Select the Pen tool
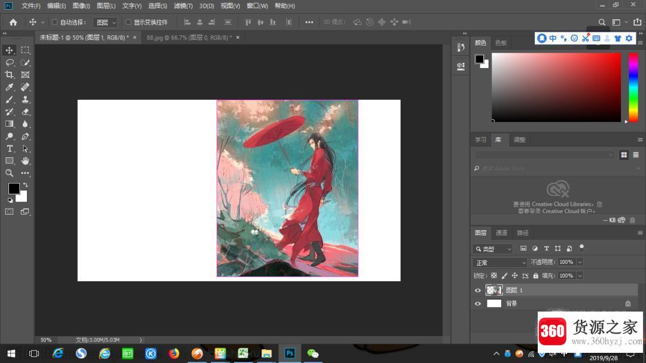646x363 pixels. click(x=25, y=136)
